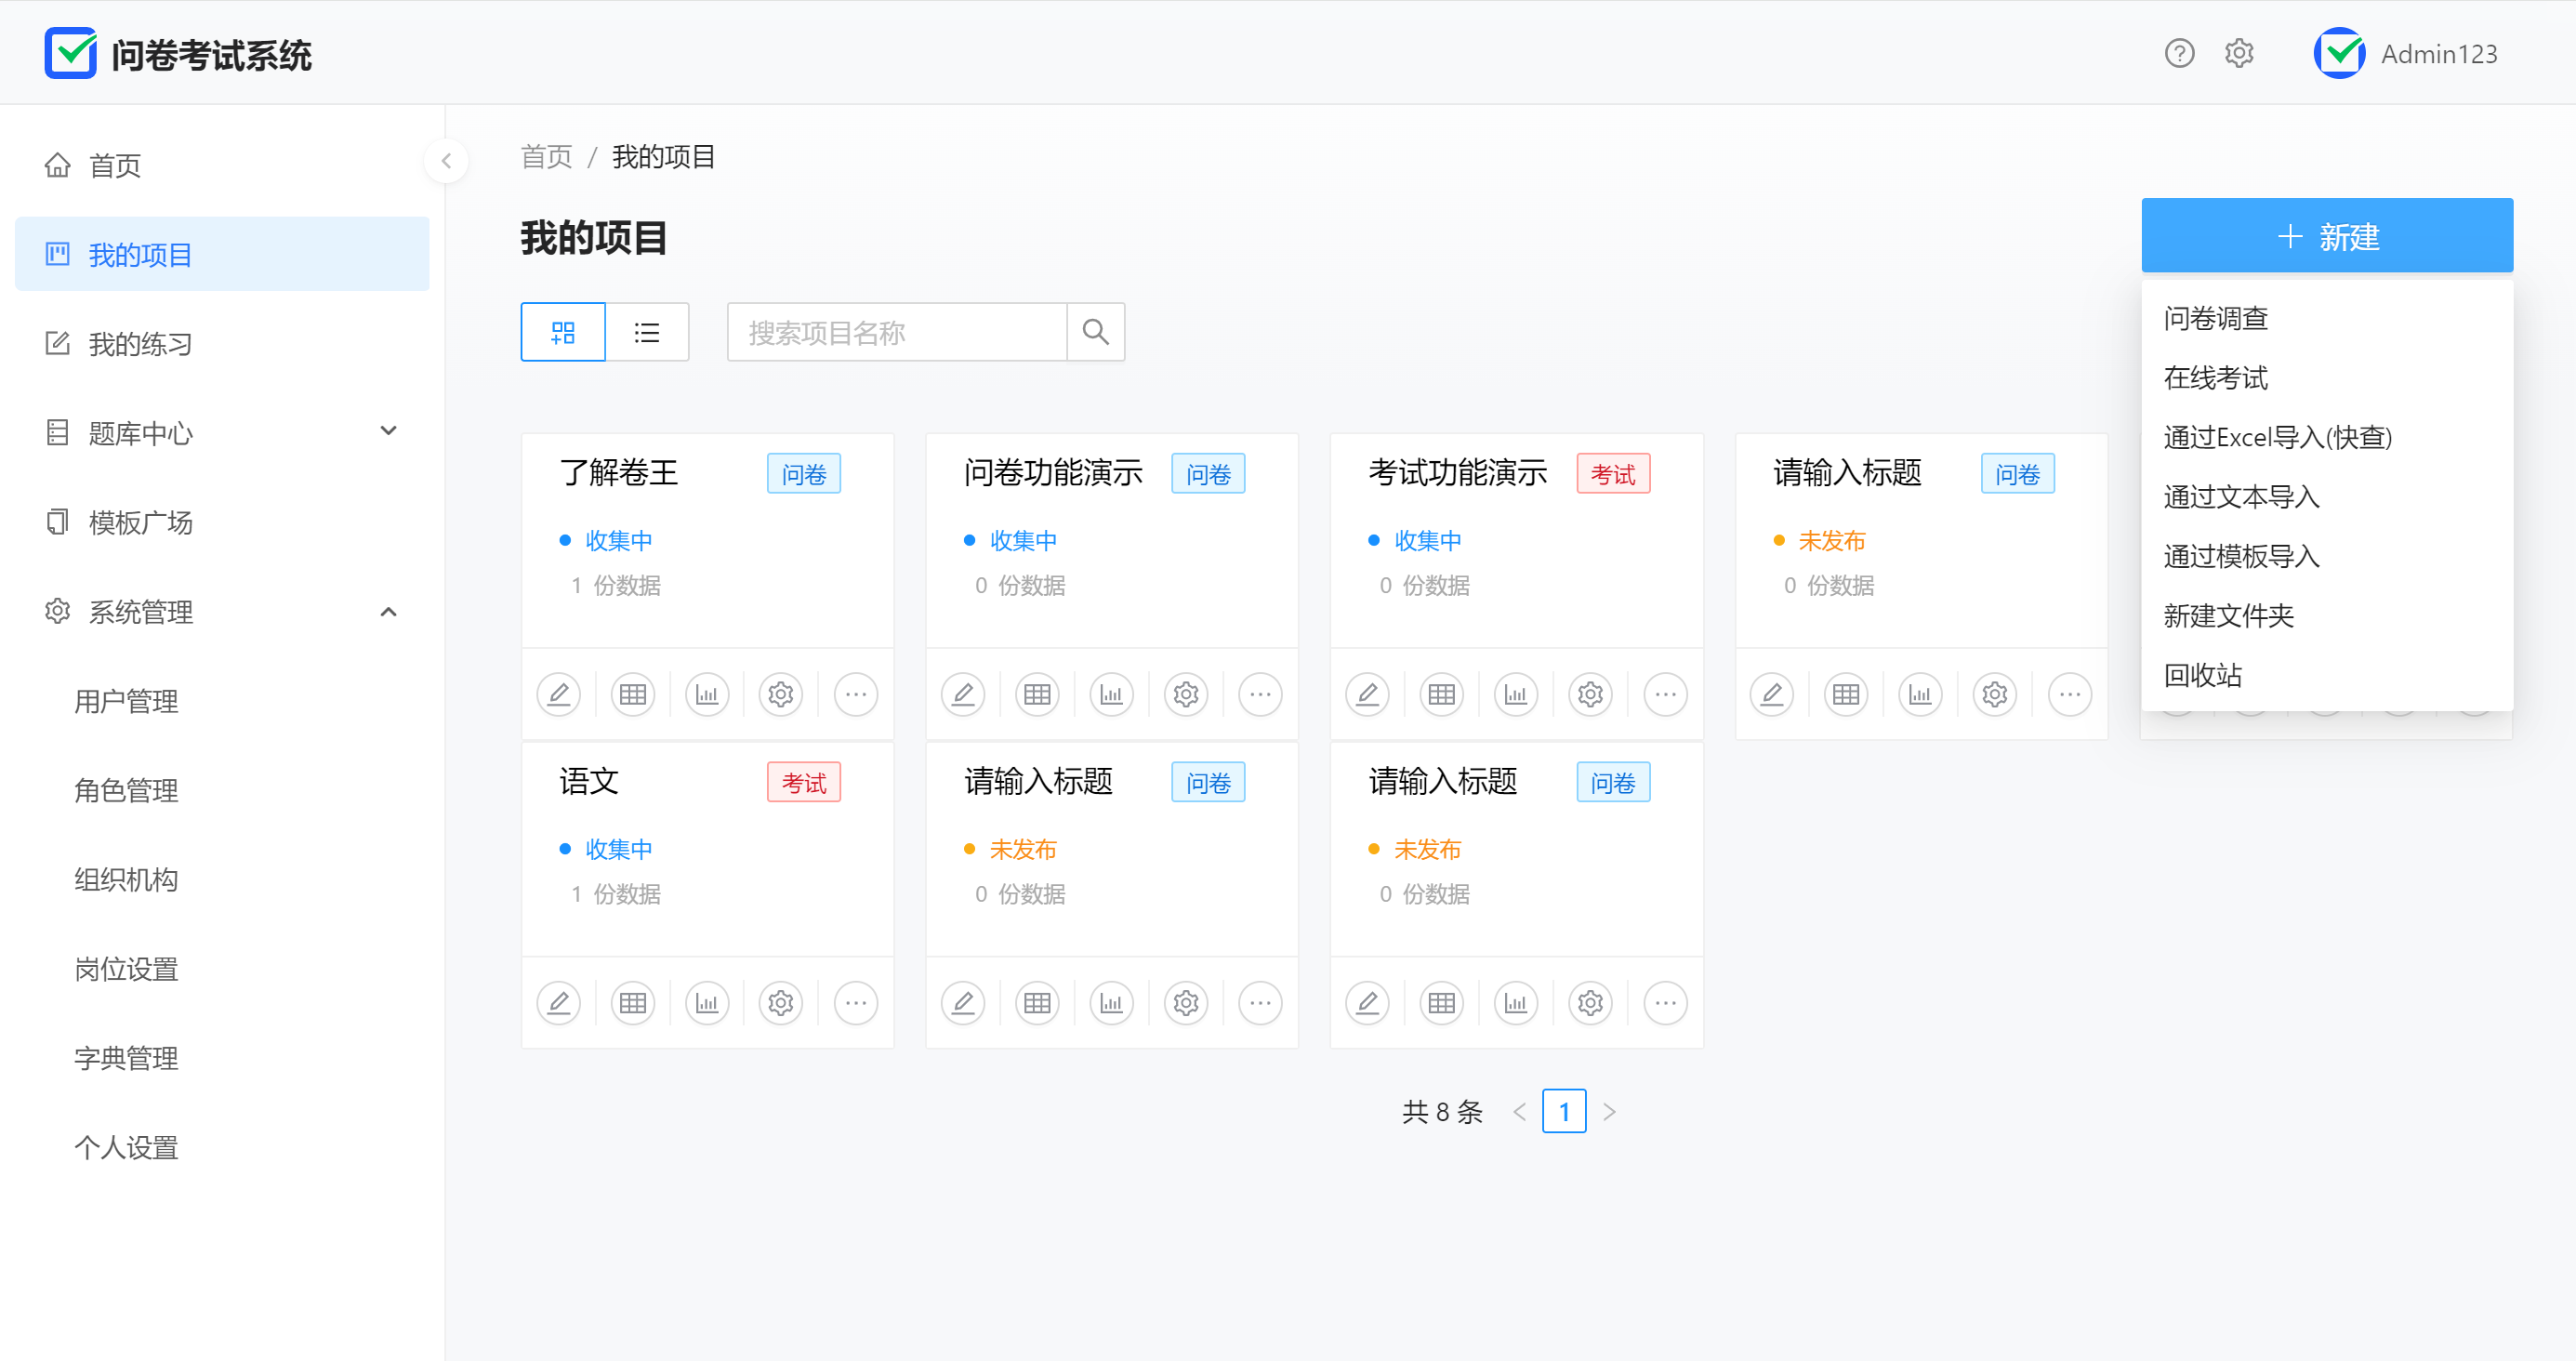Click the Admin123 avatar icon

coord(2339,53)
